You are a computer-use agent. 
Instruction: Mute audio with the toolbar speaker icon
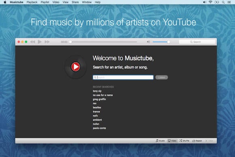click(x=148, y=42)
